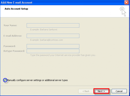Cancel the account setup dialog
Image resolution: width=130 pixels, height=96 pixels.
pyautogui.click(x=119, y=91)
